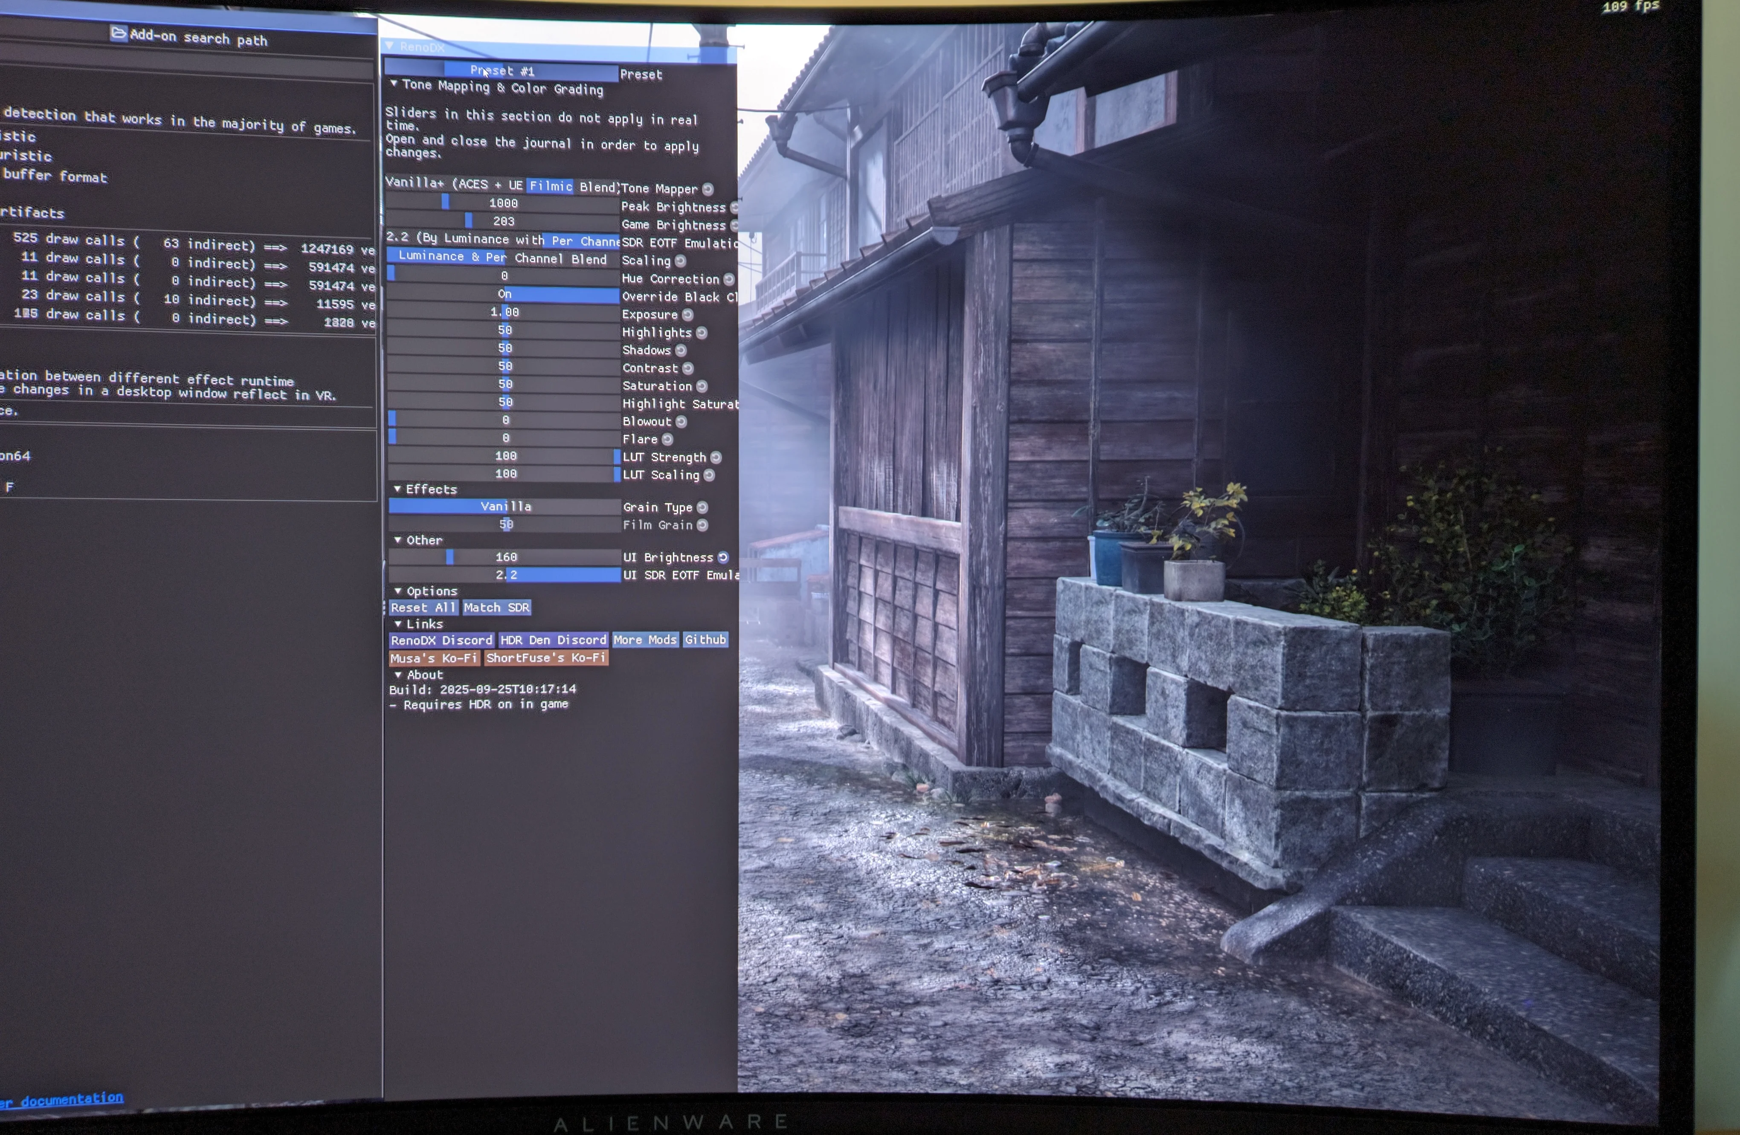The image size is (1740, 1135).
Task: Open the More Mods link
Action: click(x=646, y=640)
